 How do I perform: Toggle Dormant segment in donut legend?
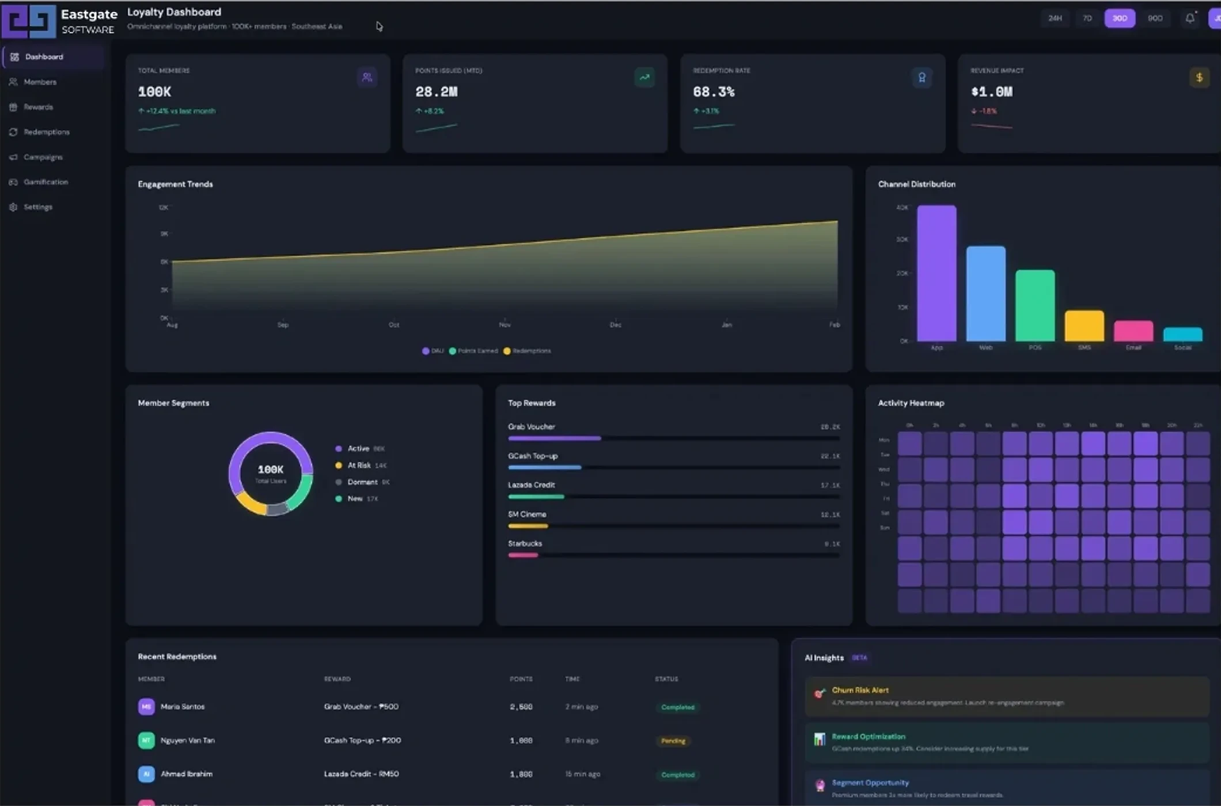(362, 482)
